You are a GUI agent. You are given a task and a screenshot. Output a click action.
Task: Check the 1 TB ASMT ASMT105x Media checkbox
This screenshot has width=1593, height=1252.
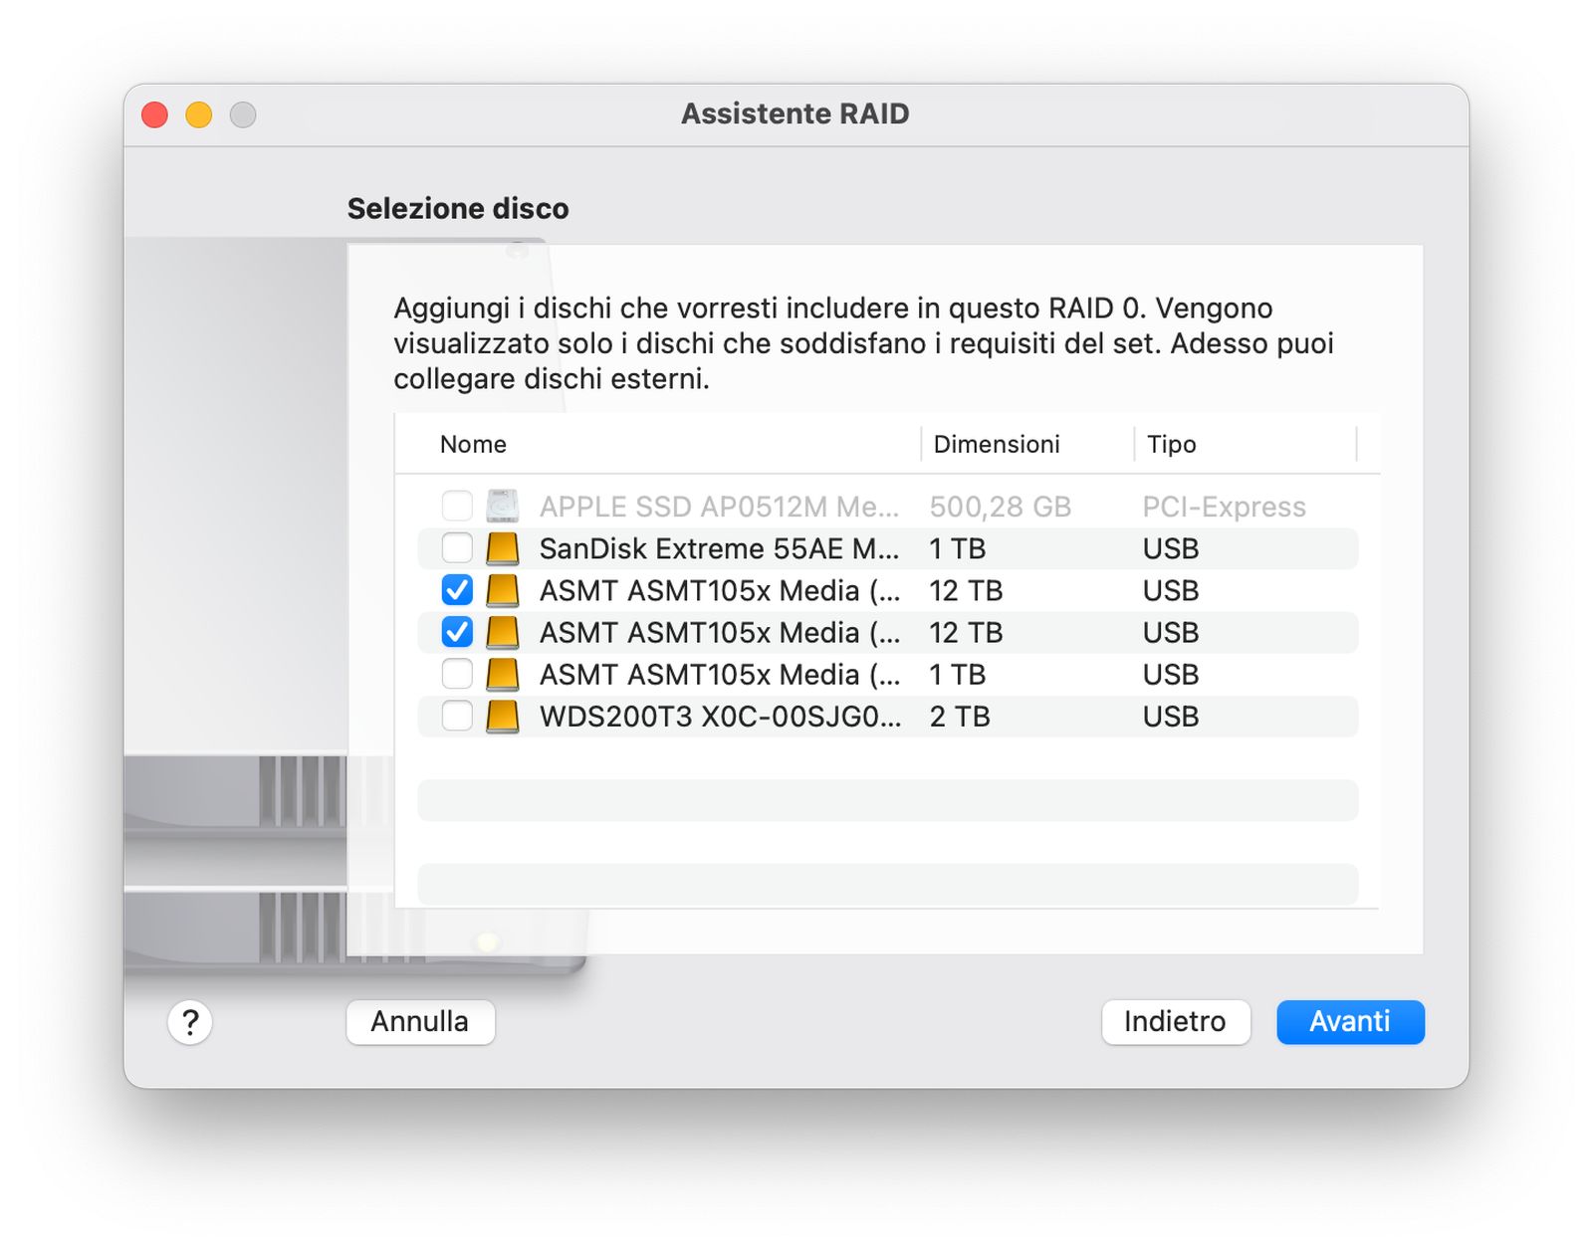coord(457,675)
